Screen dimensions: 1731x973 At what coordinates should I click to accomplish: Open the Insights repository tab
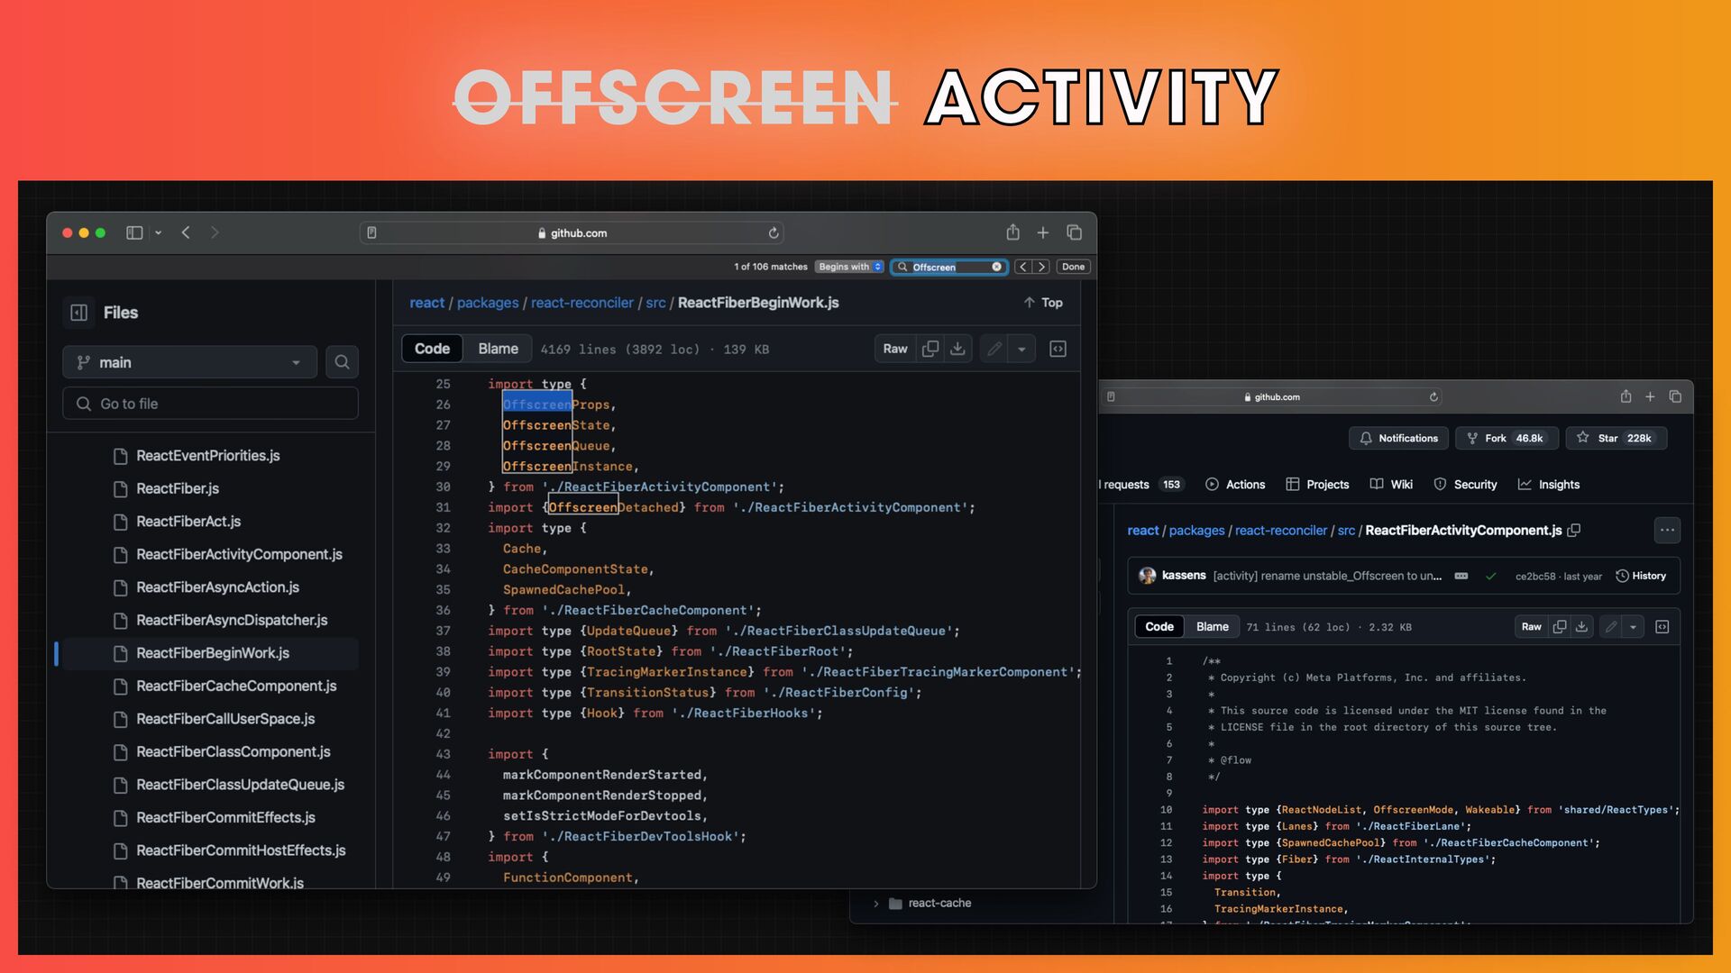pyautogui.click(x=1549, y=485)
